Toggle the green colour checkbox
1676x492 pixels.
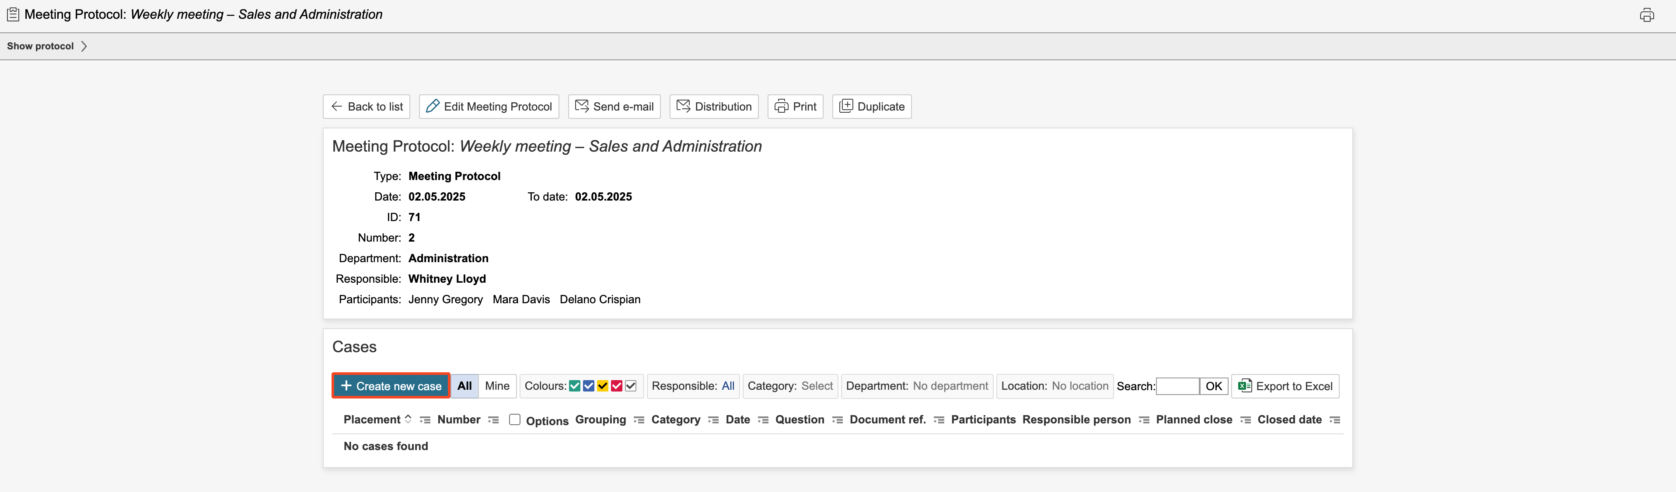tap(575, 386)
